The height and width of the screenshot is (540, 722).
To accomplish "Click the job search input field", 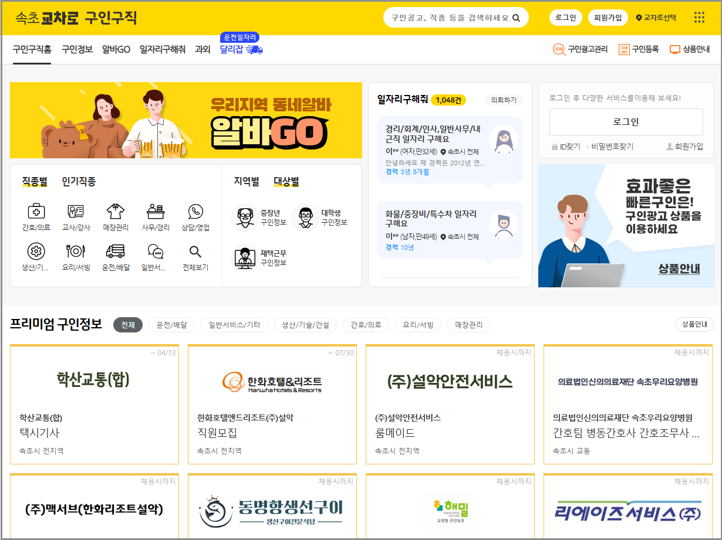I will (x=452, y=18).
